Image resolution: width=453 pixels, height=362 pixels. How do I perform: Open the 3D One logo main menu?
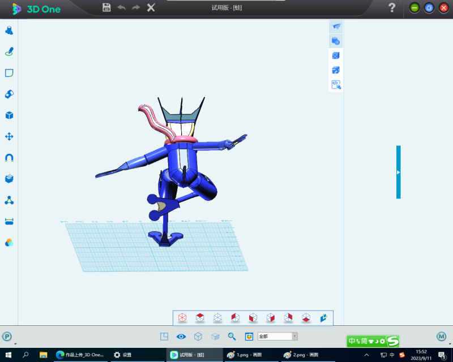[x=36, y=9]
